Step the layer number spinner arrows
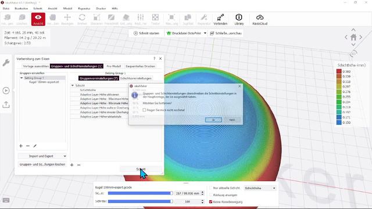 pos(202,193)
